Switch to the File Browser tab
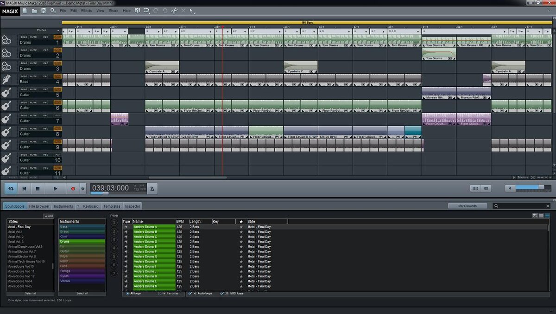The image size is (556, 314). [39, 206]
